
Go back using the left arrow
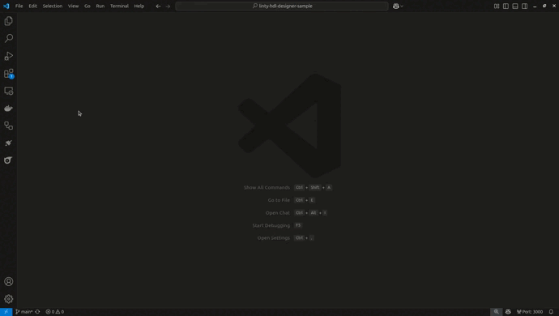158,6
